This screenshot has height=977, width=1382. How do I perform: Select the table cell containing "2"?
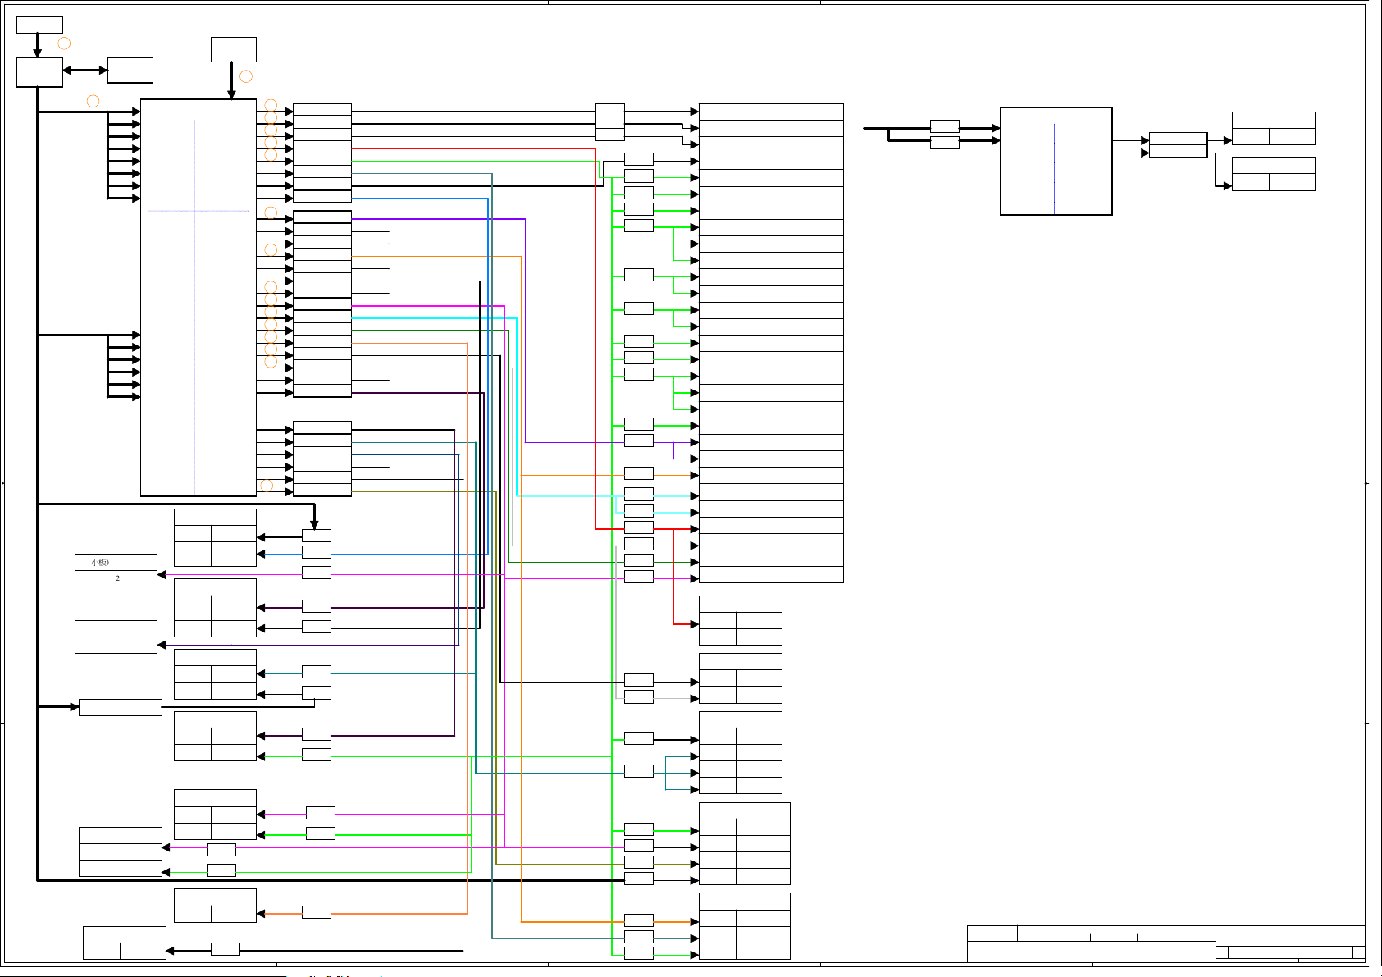tap(135, 578)
